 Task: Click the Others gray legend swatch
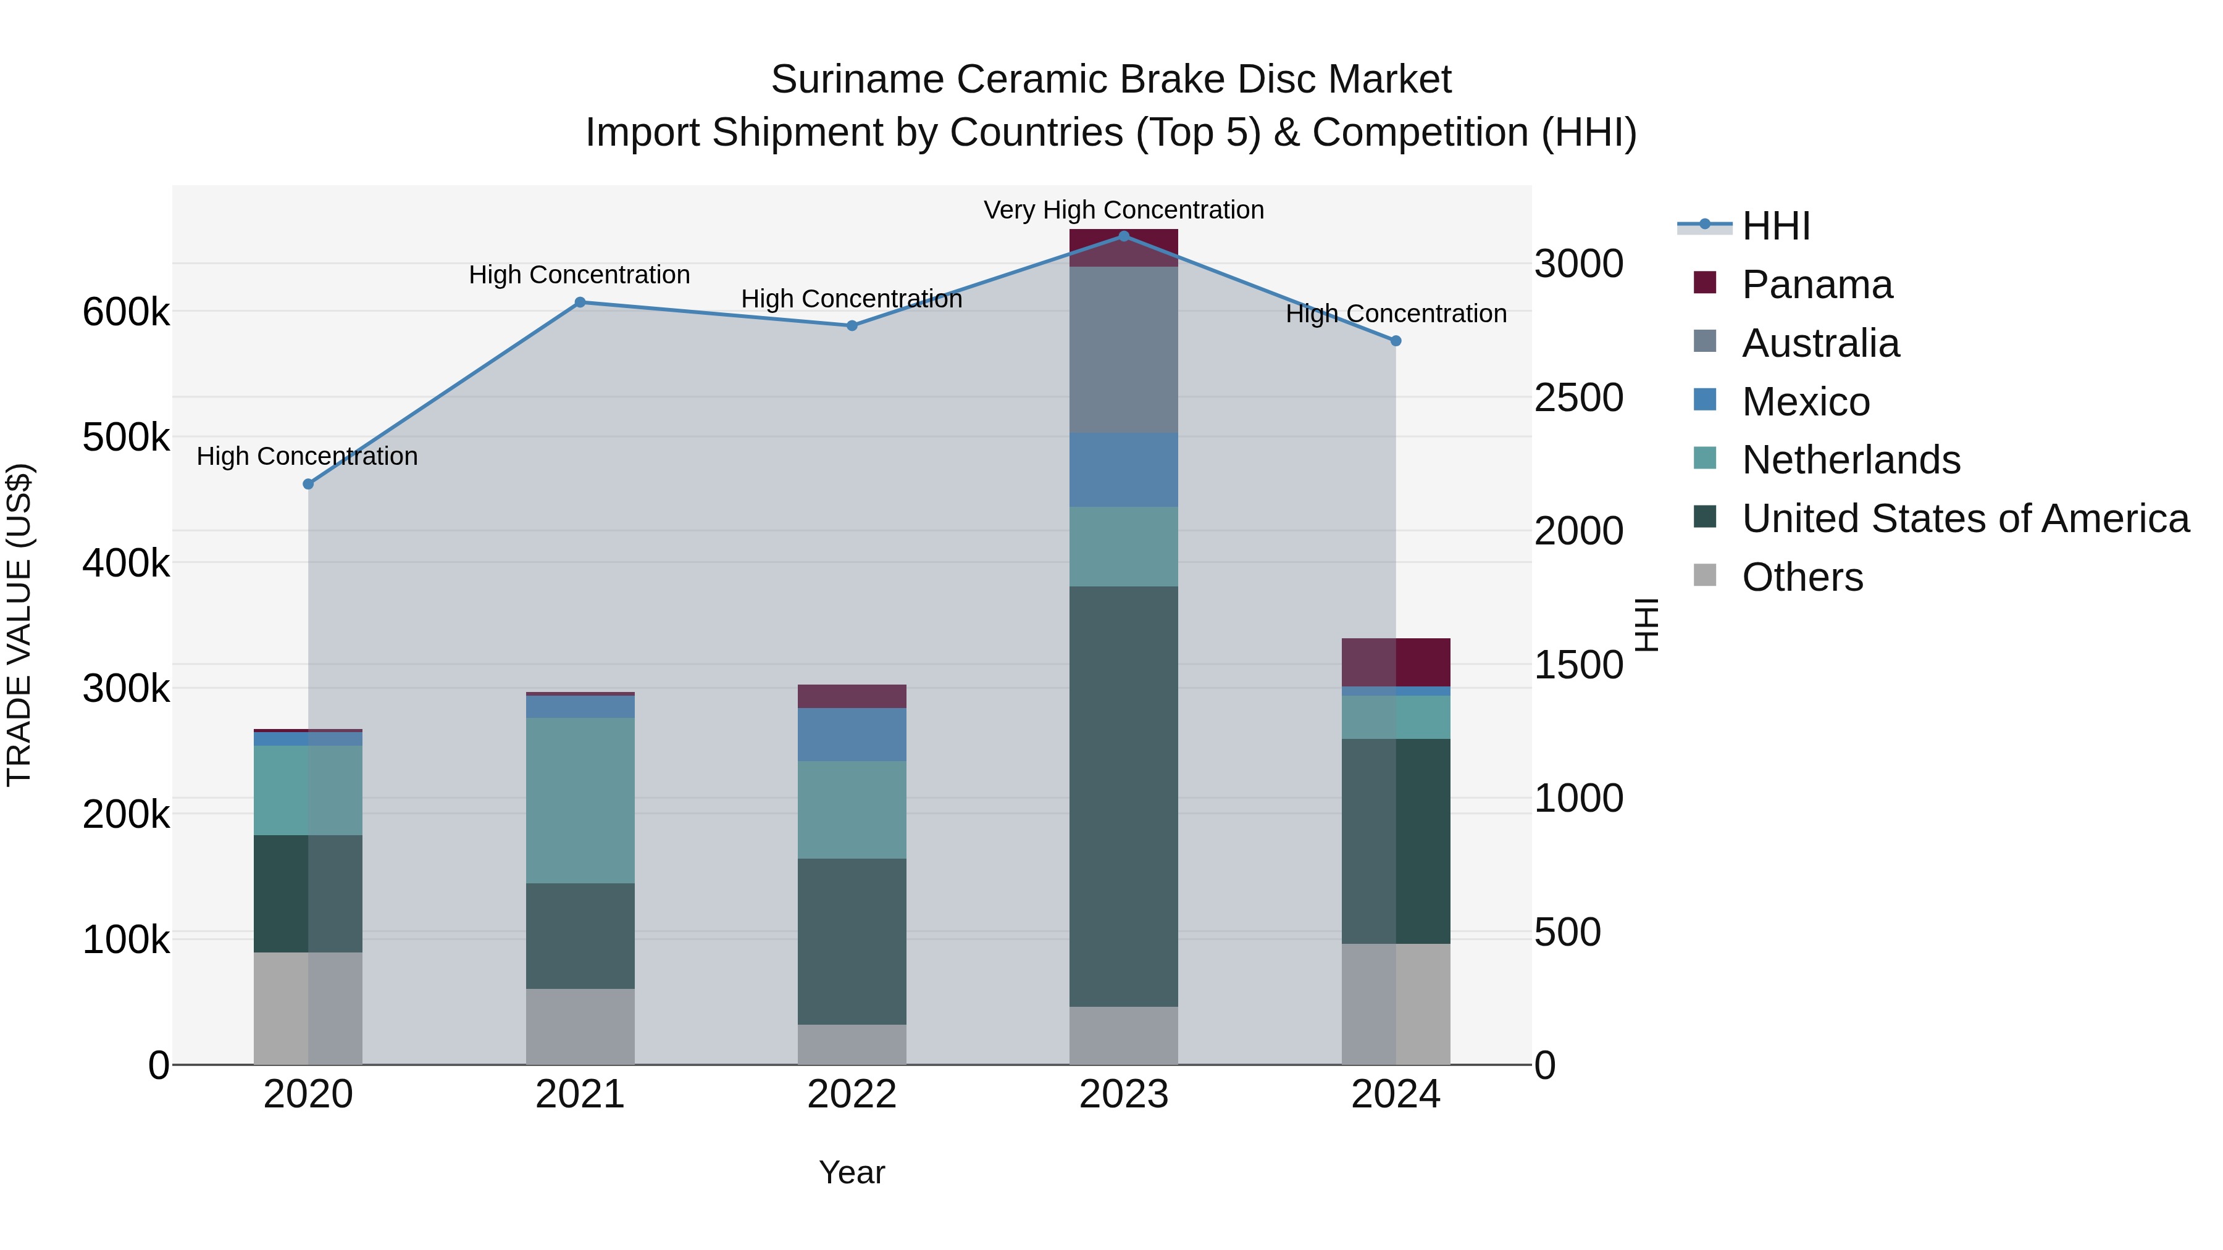point(1705,575)
